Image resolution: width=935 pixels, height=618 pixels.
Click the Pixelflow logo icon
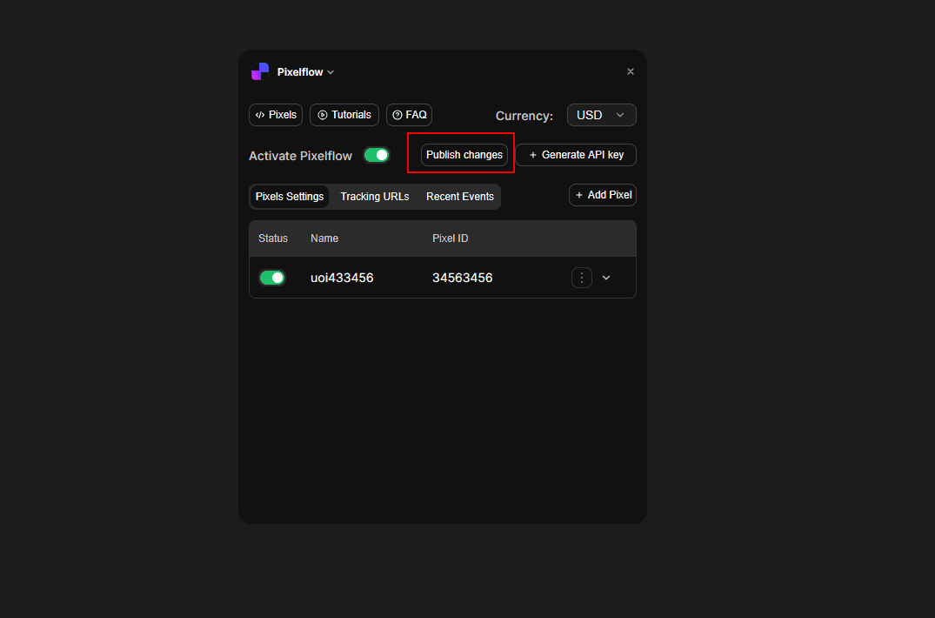[x=260, y=71]
